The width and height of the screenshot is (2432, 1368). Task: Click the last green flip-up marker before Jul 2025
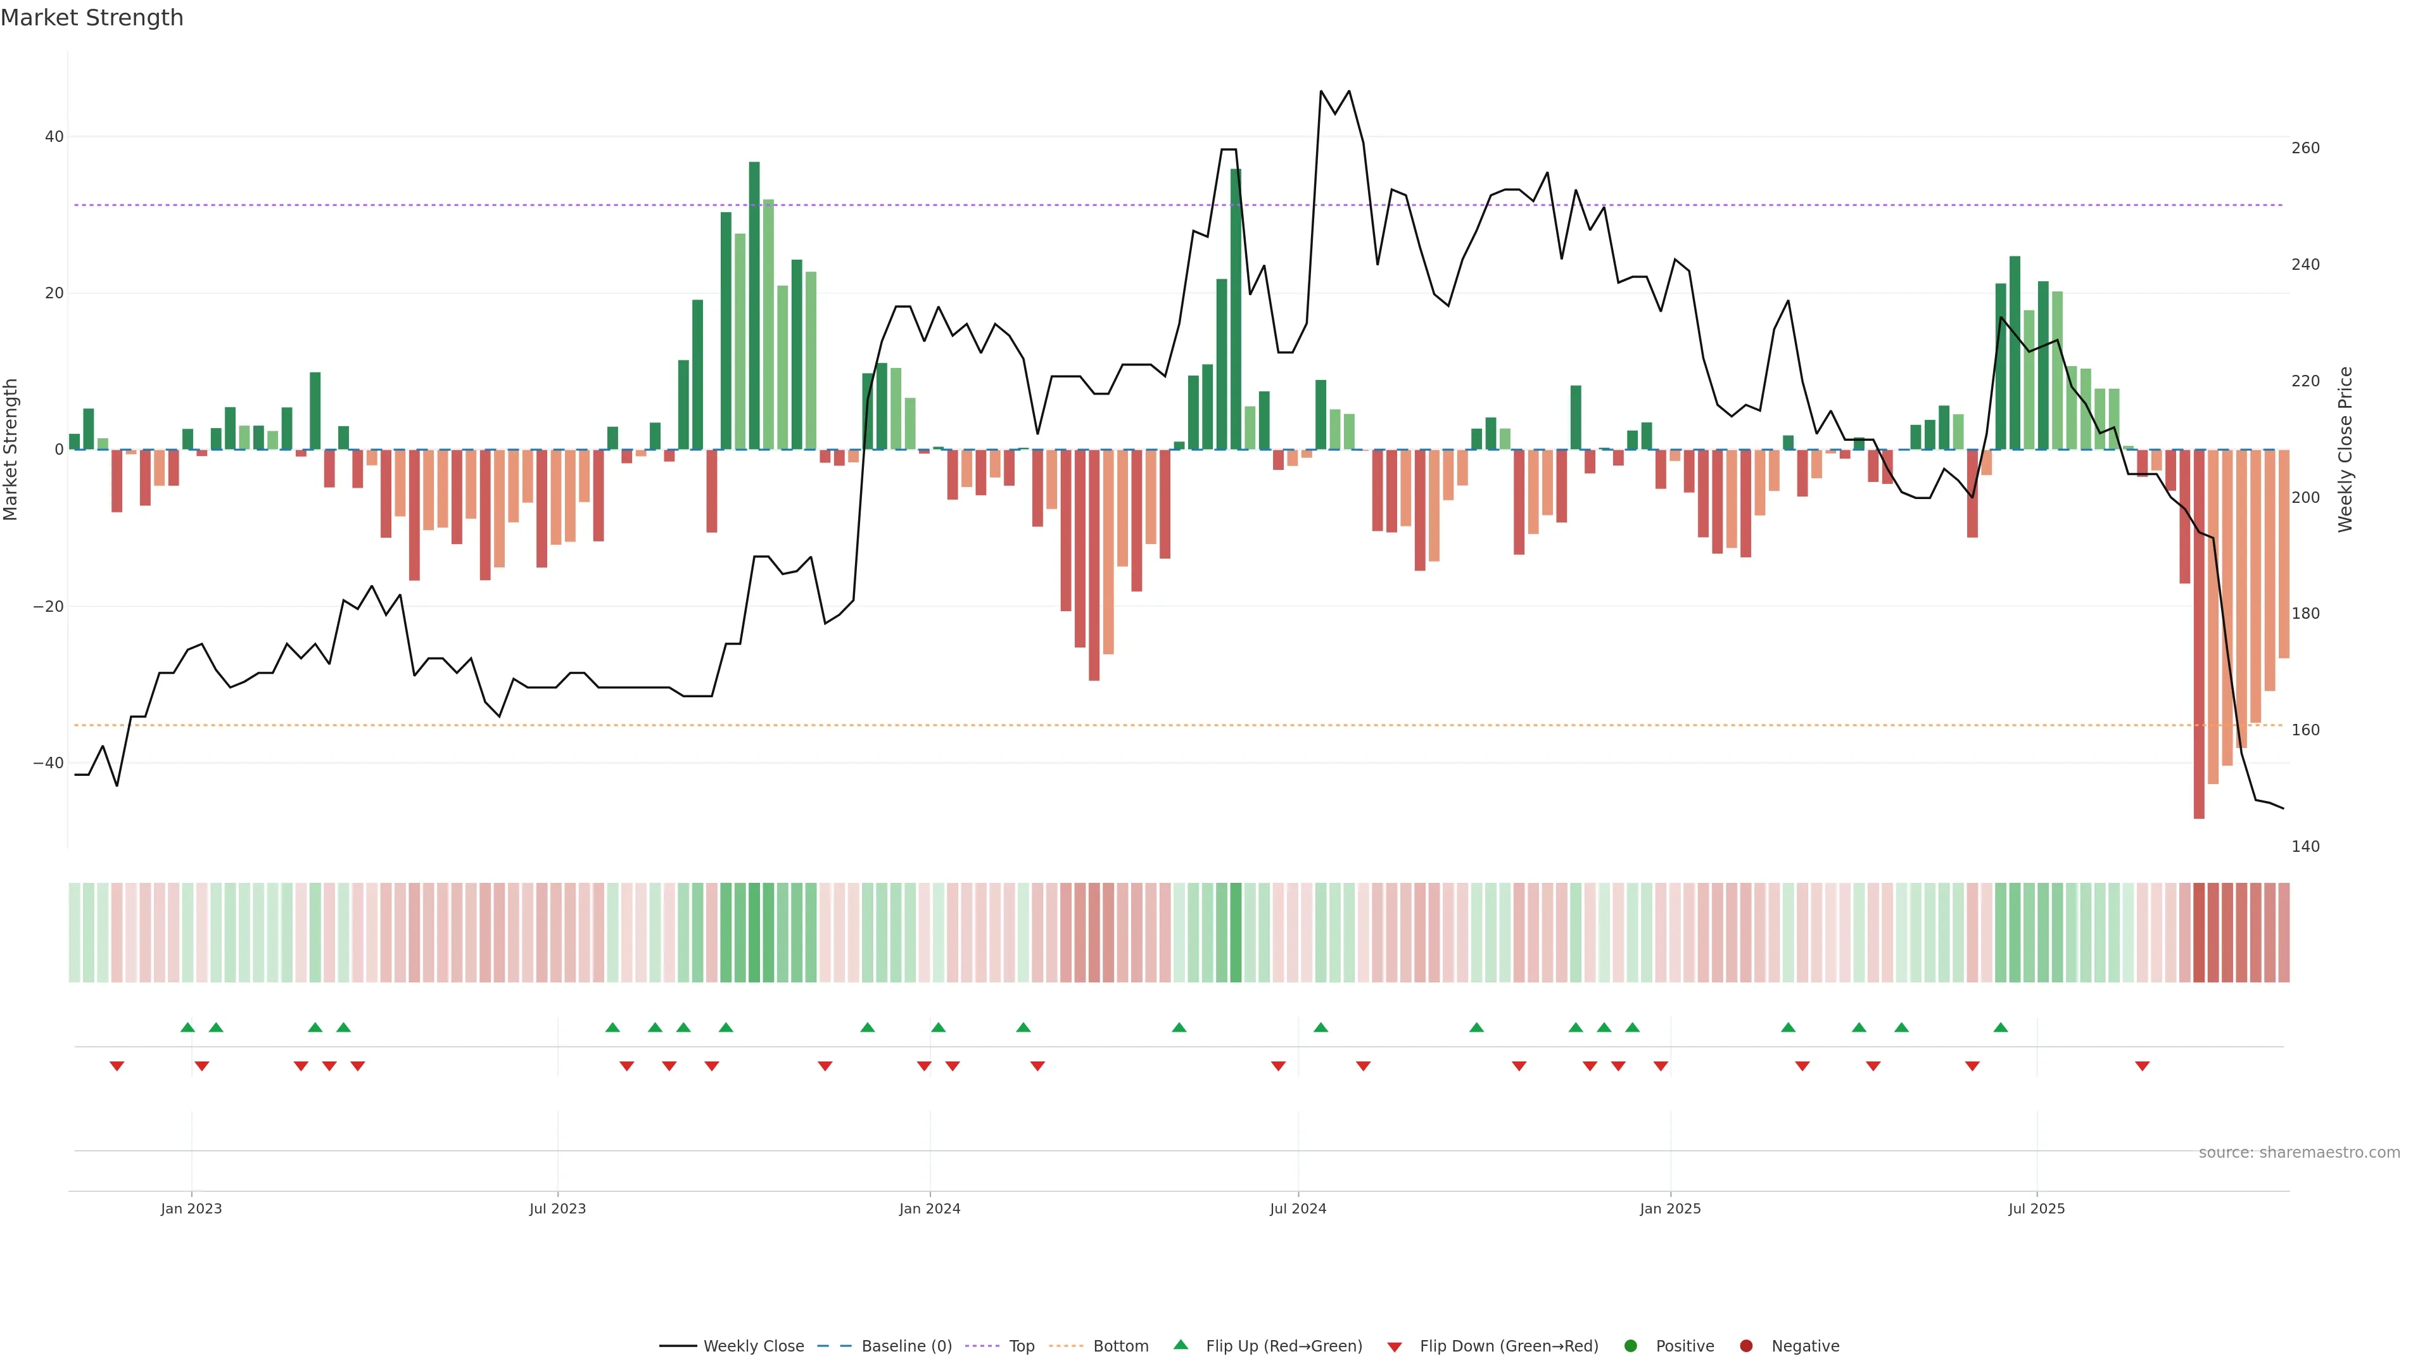2001,1027
